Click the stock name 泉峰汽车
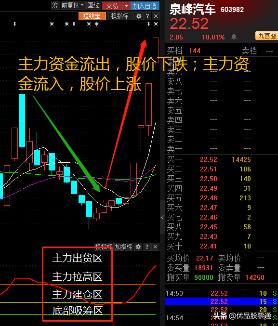 (x=192, y=9)
